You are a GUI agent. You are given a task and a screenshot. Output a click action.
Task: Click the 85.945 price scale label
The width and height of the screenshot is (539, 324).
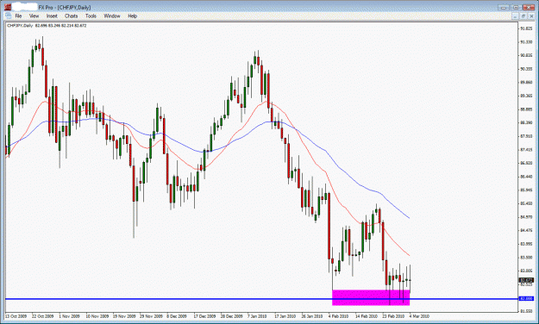(526, 190)
